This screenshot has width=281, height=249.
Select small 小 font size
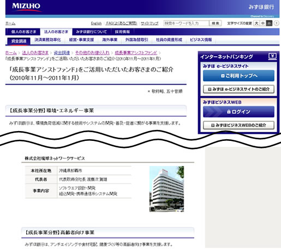click(269, 23)
